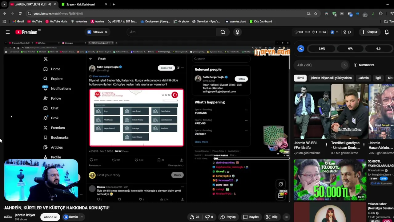Image resolution: width=394 pixels, height=222 pixels.
Task: Open more actions three-dot menu under video
Action: 286,217
